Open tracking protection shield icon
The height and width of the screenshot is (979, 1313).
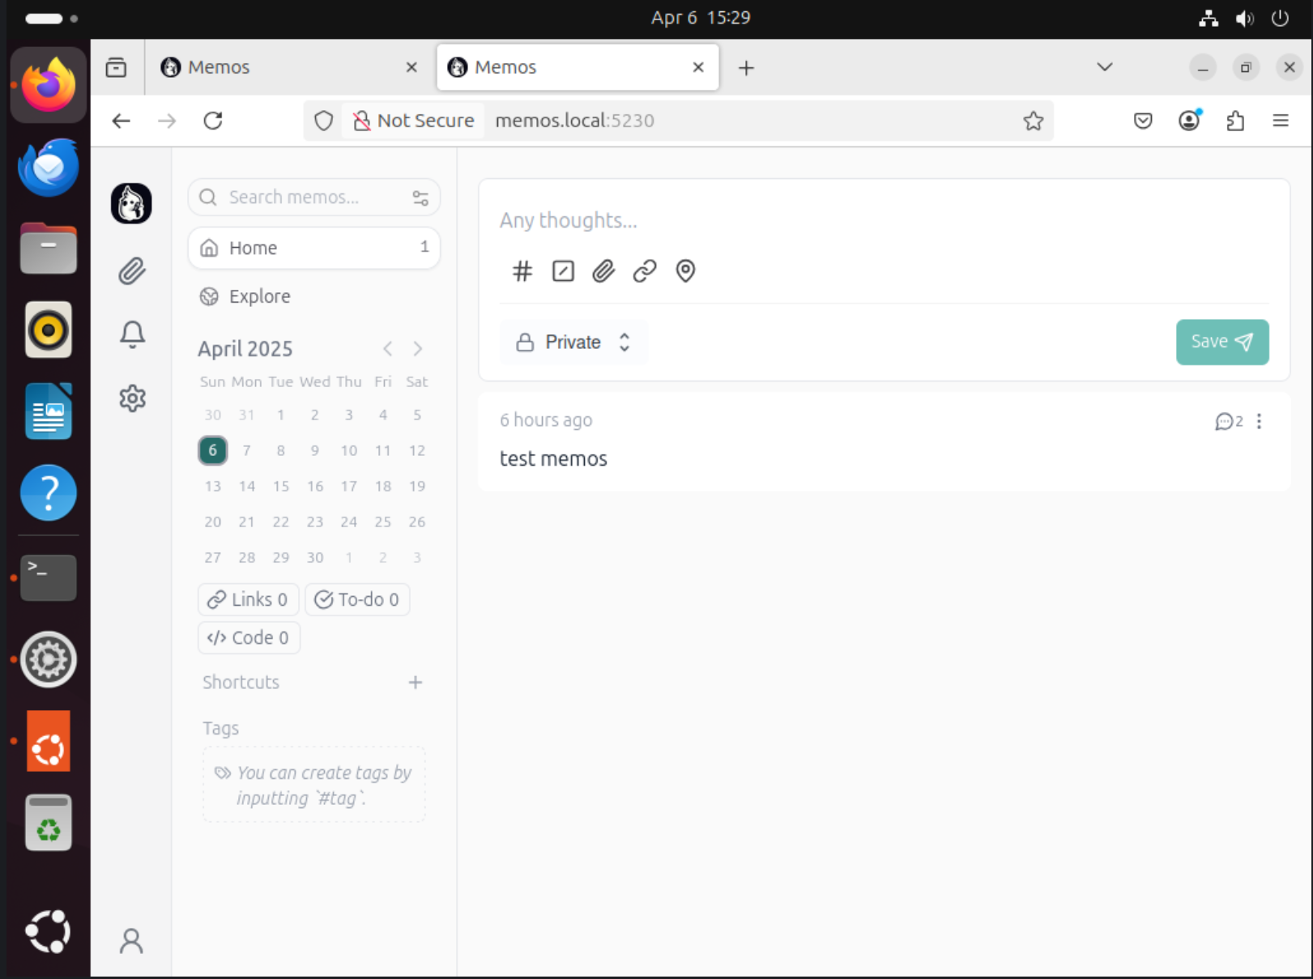tap(324, 121)
